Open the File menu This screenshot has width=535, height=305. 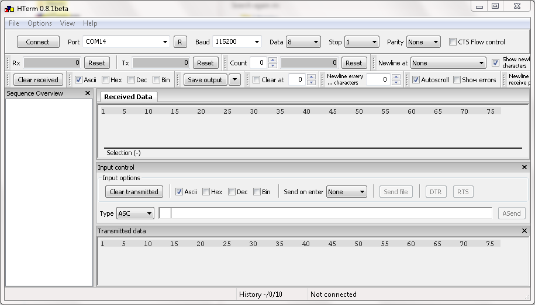click(14, 23)
